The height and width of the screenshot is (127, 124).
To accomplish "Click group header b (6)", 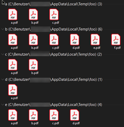I will tap(54, 29).
